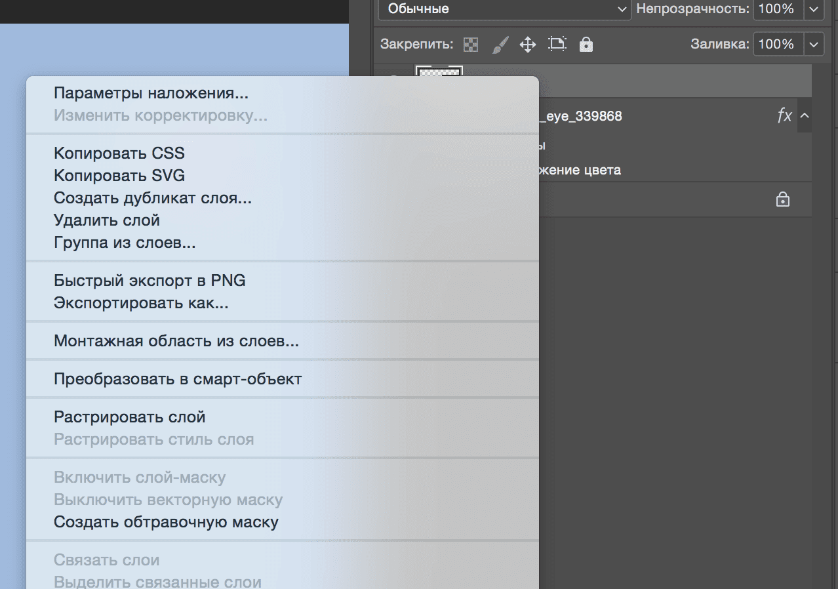Click the fx icon on eye_339868 layer
This screenshot has width=838, height=589.
(784, 116)
